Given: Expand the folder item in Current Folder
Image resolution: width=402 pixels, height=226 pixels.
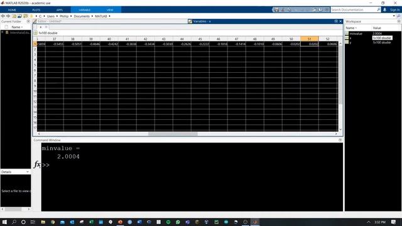Looking at the screenshot, I should [3, 33].
